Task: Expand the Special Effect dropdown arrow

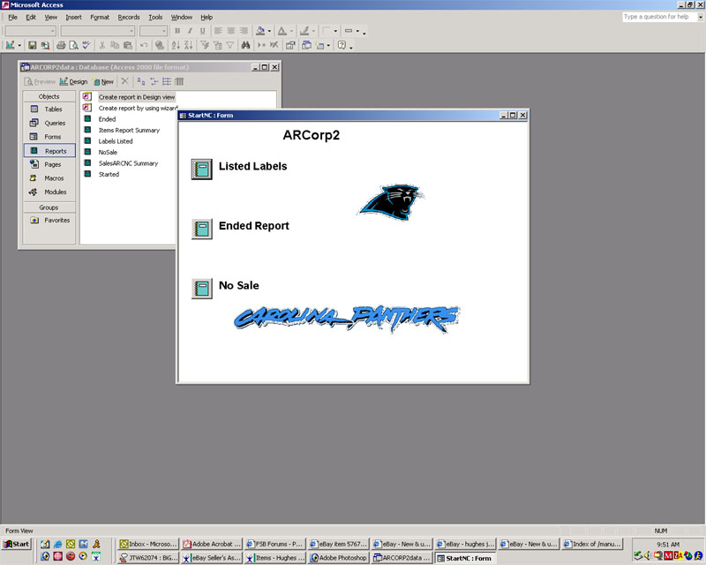Action: (357, 31)
